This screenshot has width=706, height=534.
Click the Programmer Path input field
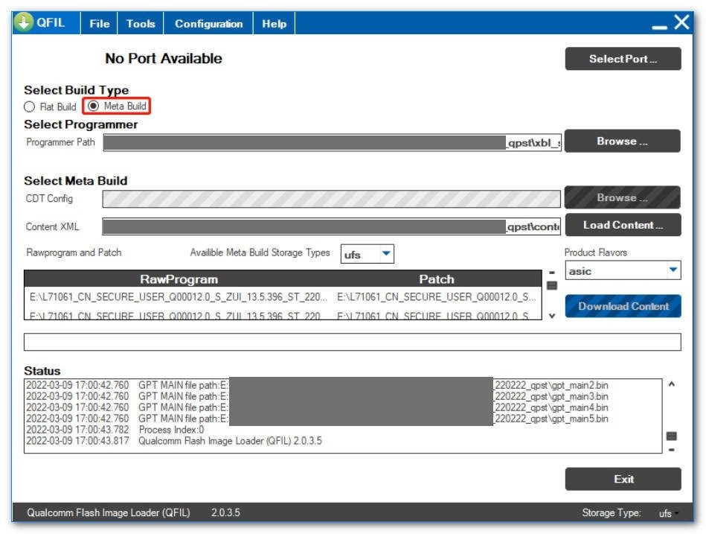333,142
